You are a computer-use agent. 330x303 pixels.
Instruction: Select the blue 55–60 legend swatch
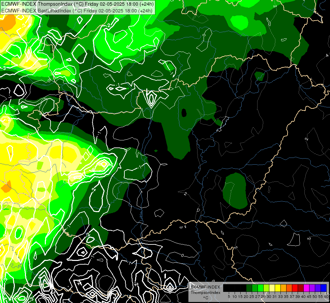(324, 288)
